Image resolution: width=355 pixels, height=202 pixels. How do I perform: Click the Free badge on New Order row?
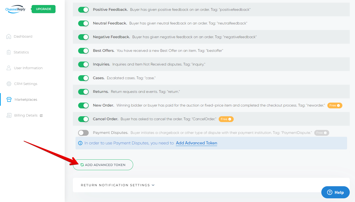(x=335, y=105)
